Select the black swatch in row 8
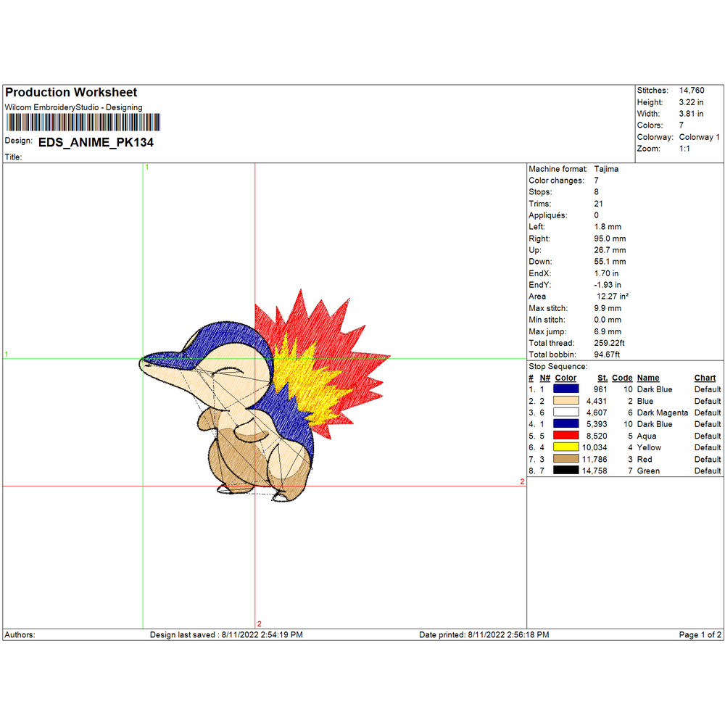This screenshot has height=725, width=725. click(565, 471)
